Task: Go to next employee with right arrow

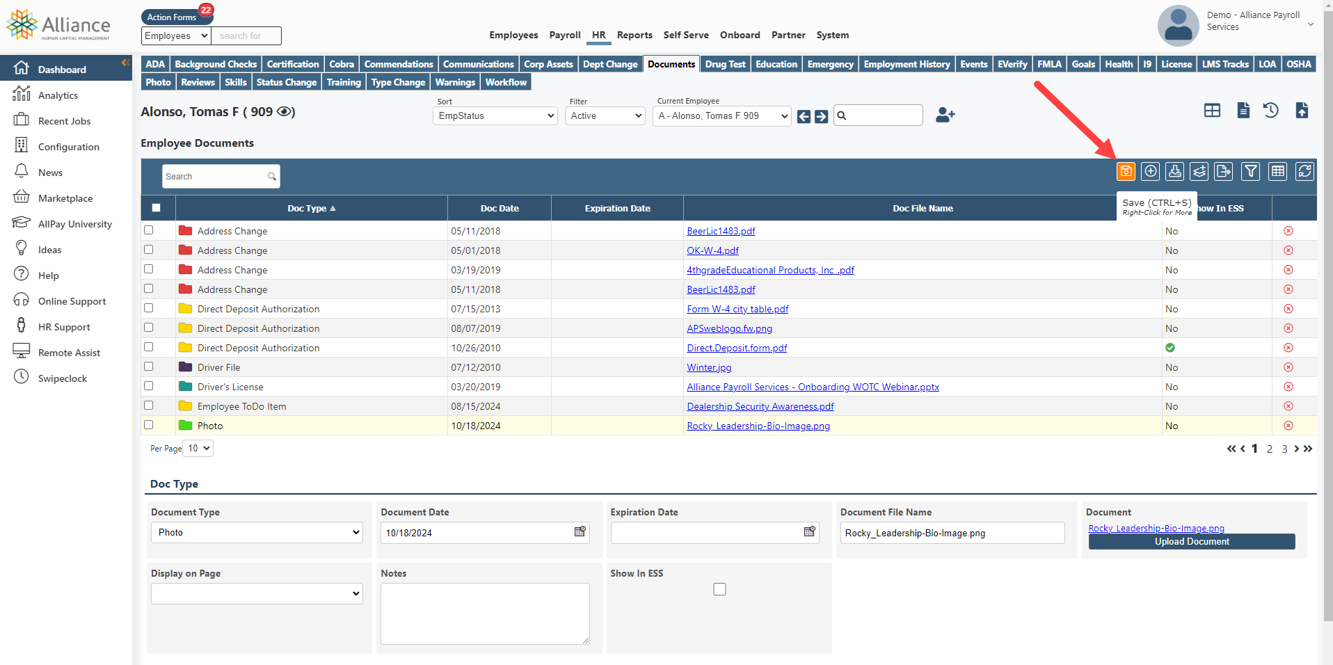Action: 822,116
